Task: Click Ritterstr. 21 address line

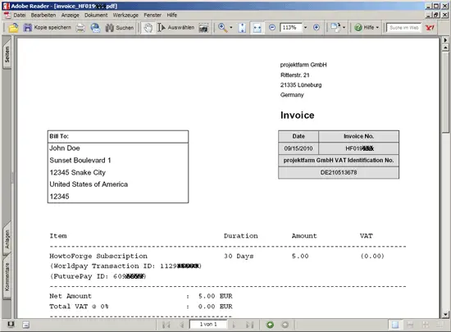Action: tap(295, 75)
